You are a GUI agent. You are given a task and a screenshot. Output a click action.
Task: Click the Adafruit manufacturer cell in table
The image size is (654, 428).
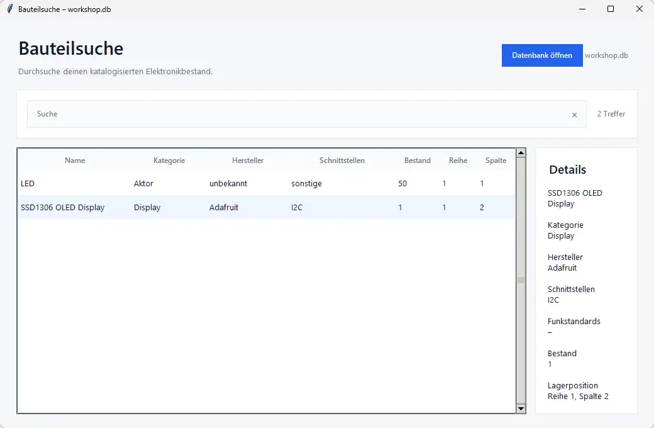coord(224,208)
